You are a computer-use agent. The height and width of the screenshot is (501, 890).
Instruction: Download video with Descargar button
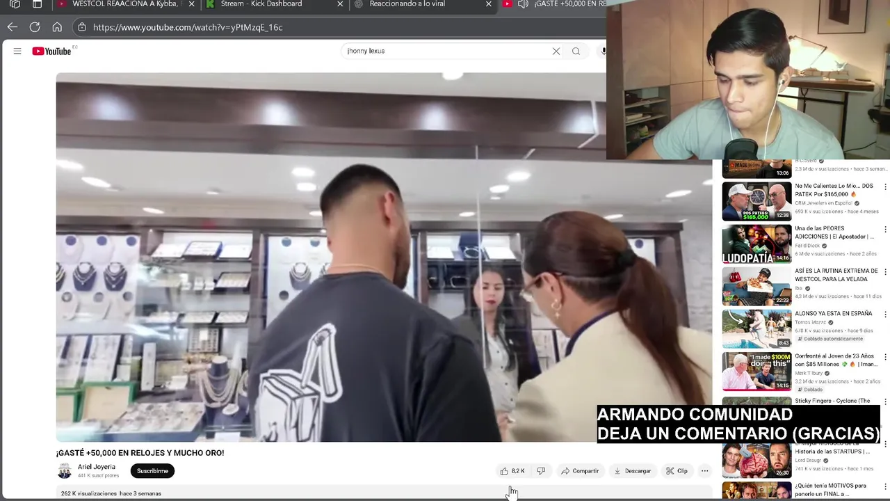(632, 471)
